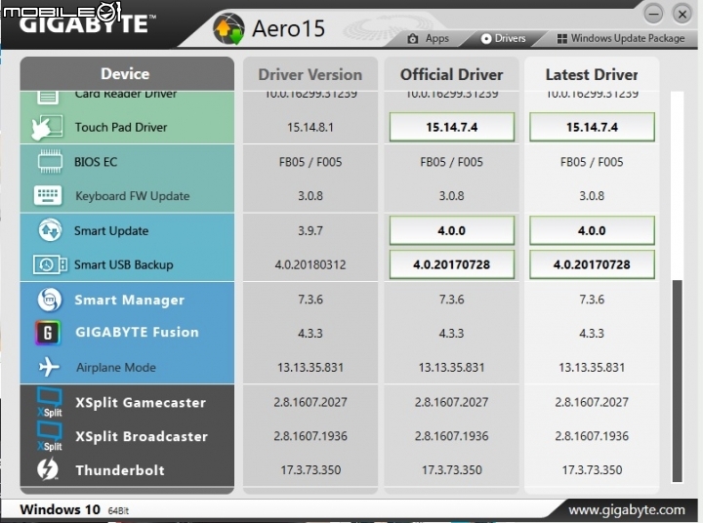Select the GIGABYTE Fusion label

(137, 332)
